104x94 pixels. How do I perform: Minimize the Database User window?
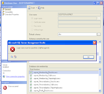(94, 3)
